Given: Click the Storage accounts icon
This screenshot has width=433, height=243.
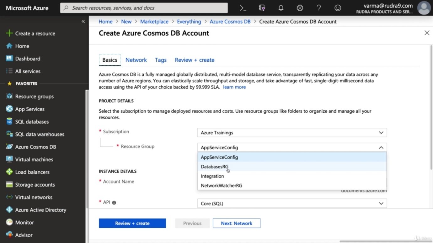Looking at the screenshot, I should coord(9,184).
